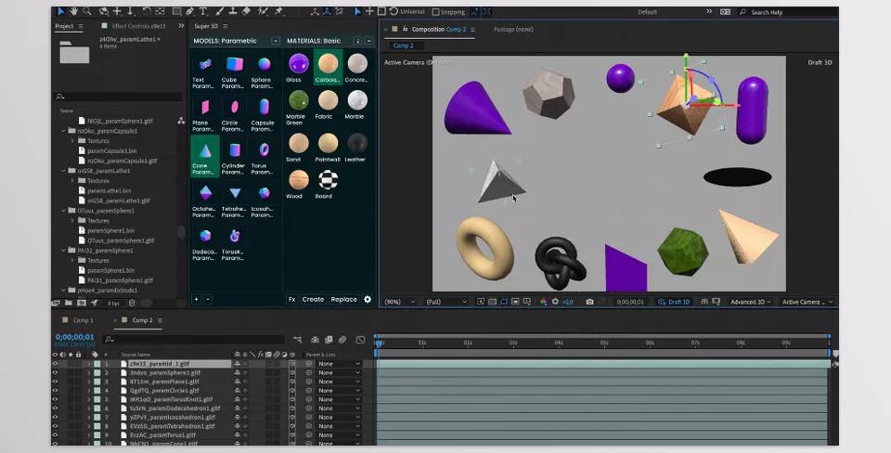This screenshot has width=891, height=453.
Task: Select the Type (T) tool
Action: pos(203,11)
